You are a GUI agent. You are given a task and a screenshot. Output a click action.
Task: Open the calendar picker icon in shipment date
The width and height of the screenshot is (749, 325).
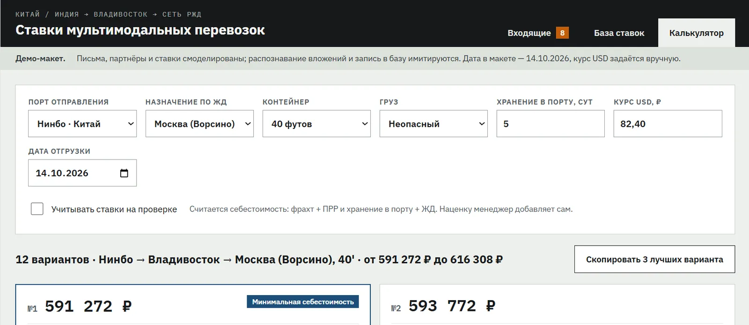pyautogui.click(x=124, y=173)
